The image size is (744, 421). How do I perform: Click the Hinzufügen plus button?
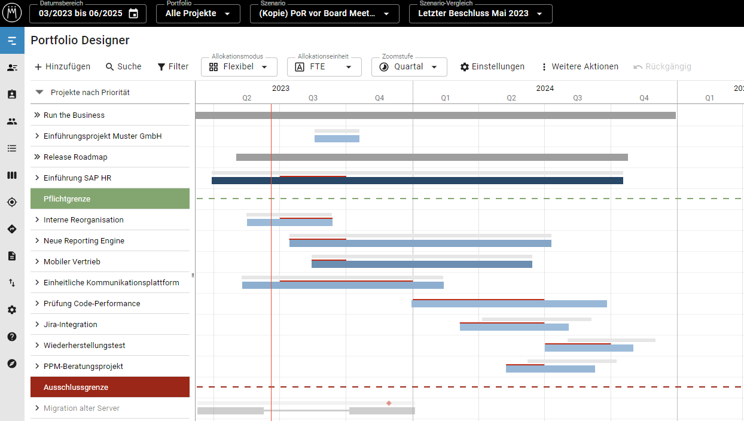click(x=62, y=66)
